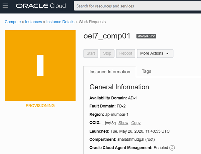Click the info icon beside Agent Management
This screenshot has height=154, width=201.
coord(172,148)
